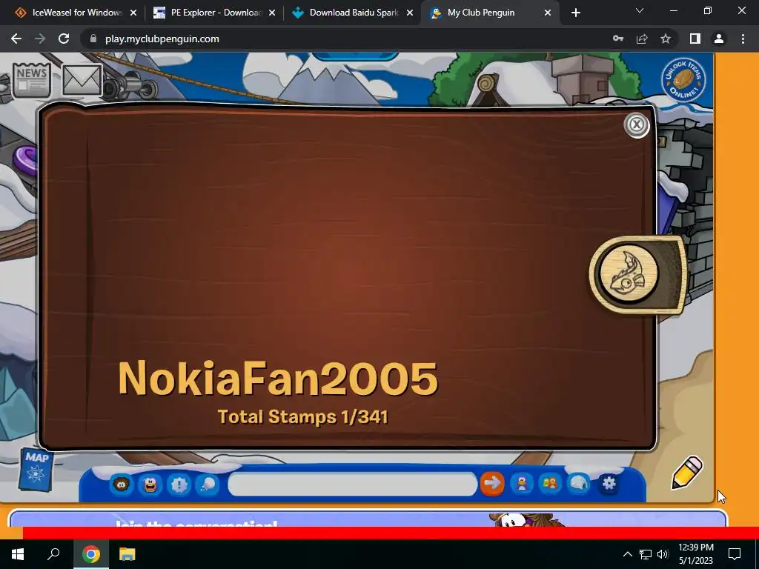The image size is (759, 569).
Task: Select the throw snowball icon
Action: 208,484
